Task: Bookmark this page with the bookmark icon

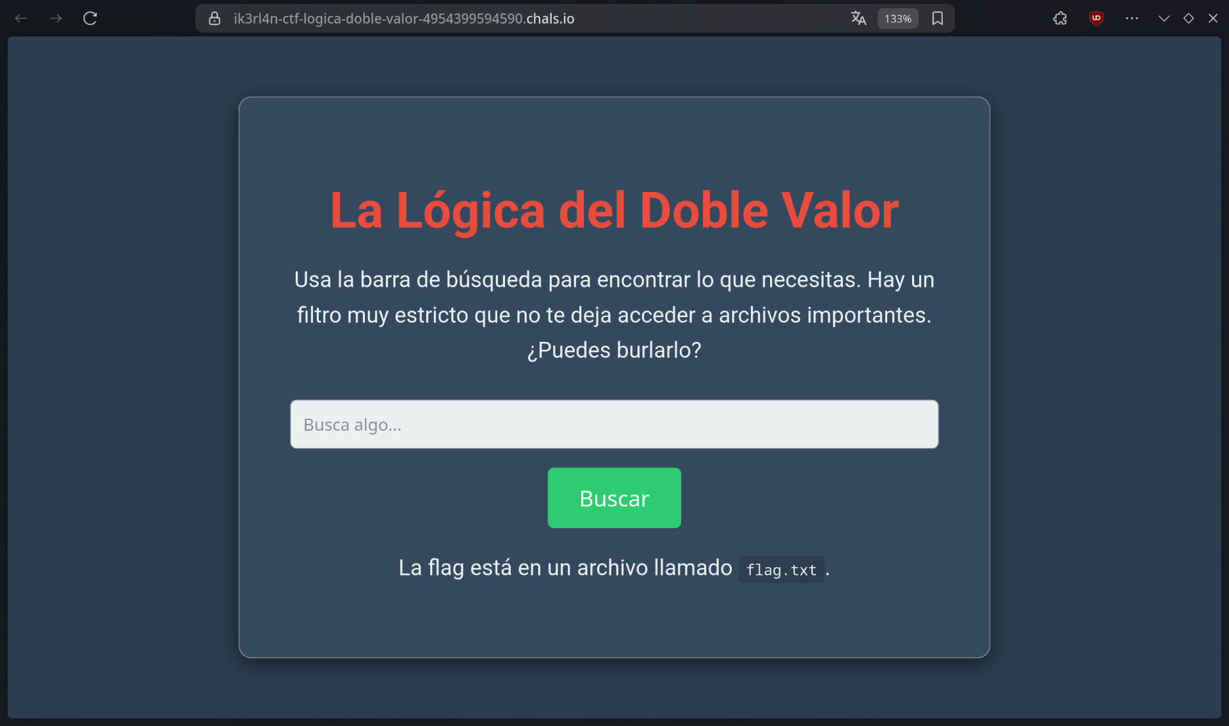Action: 938,19
